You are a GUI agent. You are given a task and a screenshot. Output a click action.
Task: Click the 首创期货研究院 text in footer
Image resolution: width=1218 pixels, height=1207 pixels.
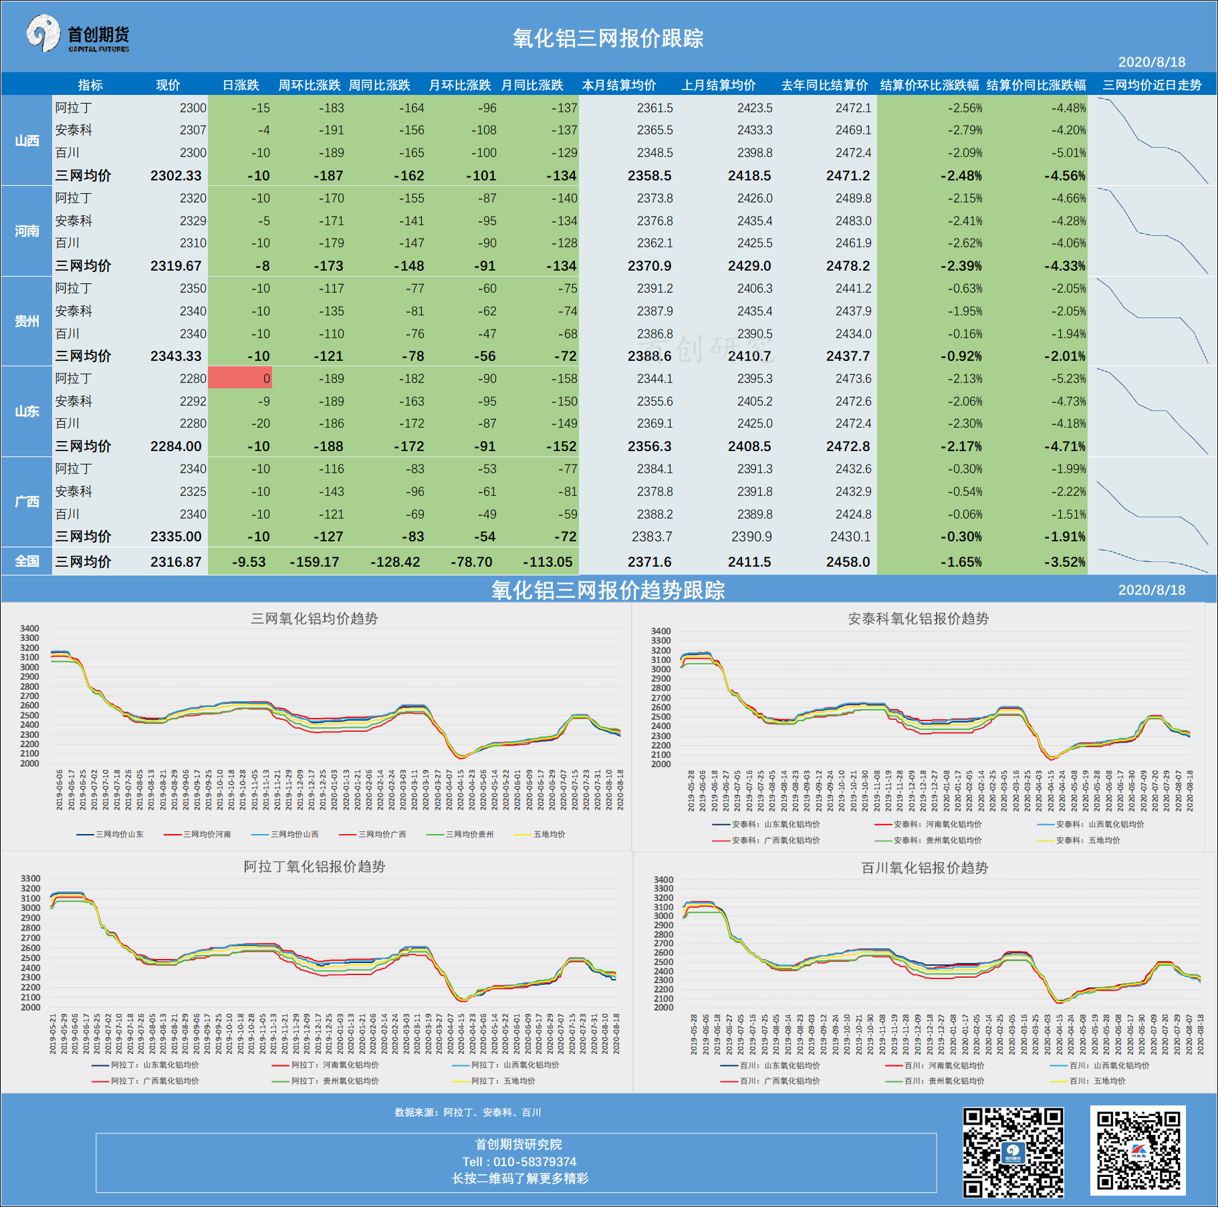click(519, 1144)
